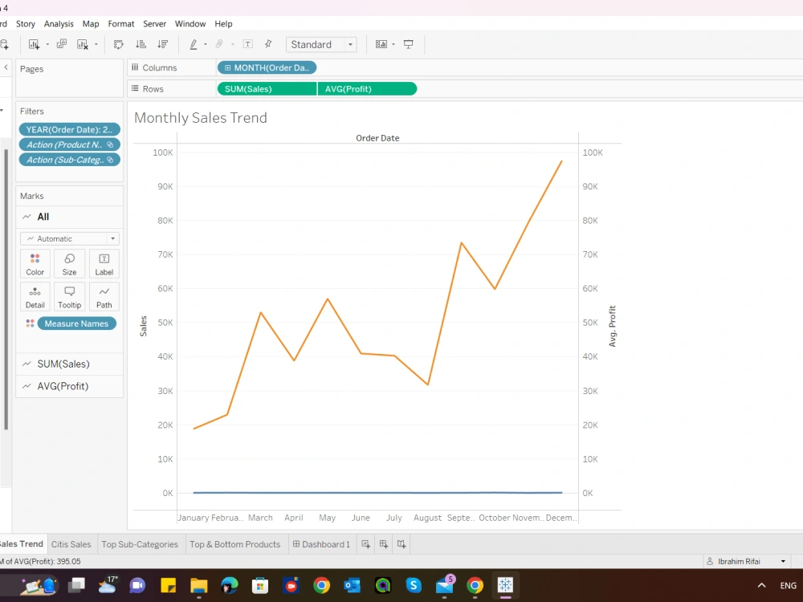The height and width of the screenshot is (602, 803).
Task: Open the Ibrahim Rifai account dropdown
Action: pyautogui.click(x=747, y=561)
